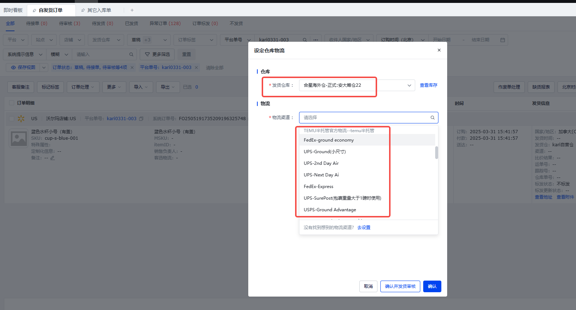
Task: Click calendar icon in date range field
Action: coord(503,40)
